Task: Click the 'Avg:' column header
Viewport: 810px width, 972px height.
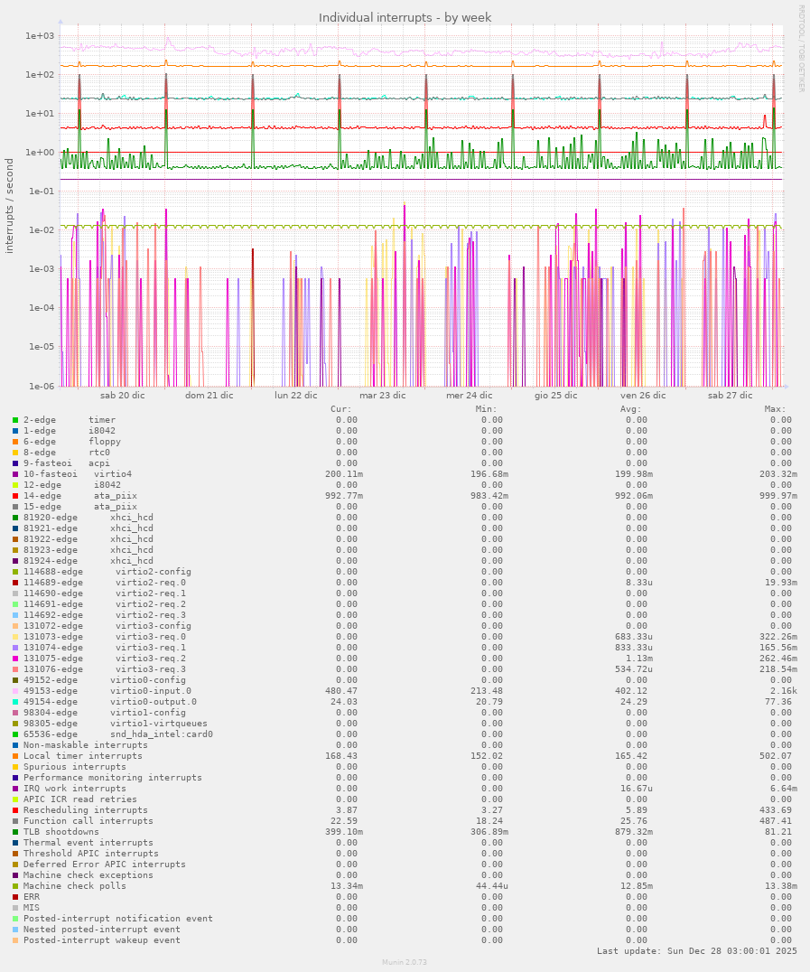Action: point(631,408)
